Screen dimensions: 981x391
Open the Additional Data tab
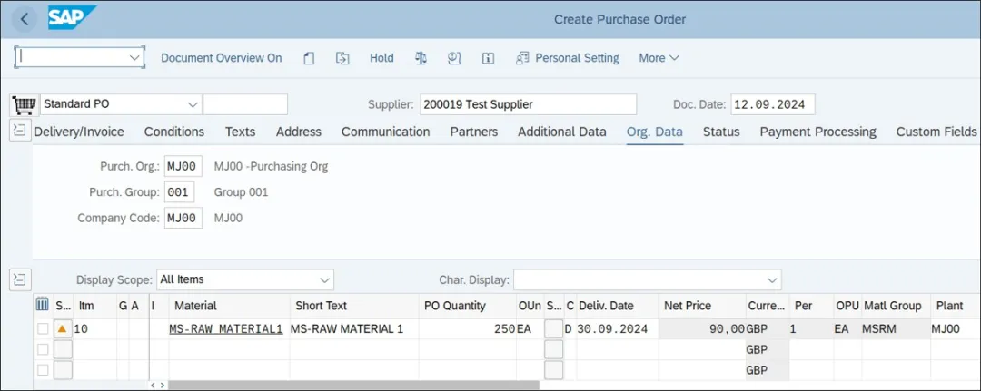pos(562,132)
